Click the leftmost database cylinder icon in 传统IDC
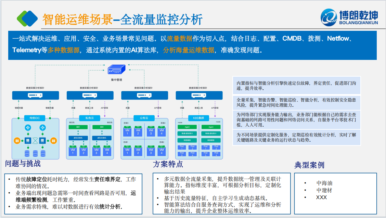Image resolution: width=386 pixels, height=218 pixels. tap(27, 153)
